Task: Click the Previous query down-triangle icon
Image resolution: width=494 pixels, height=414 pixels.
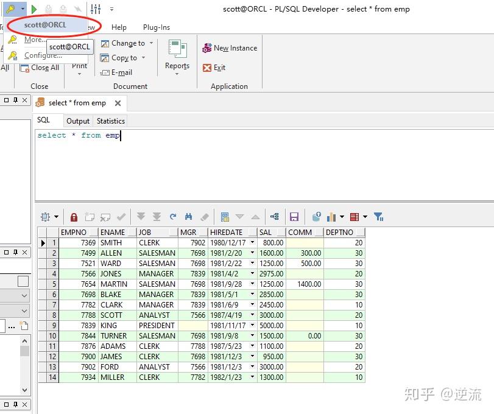Action: pos(240,217)
